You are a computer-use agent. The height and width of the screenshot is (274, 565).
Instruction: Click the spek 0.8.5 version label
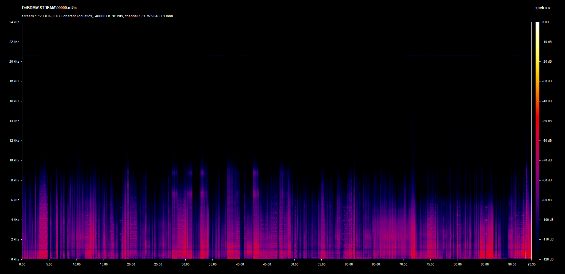(x=544, y=8)
